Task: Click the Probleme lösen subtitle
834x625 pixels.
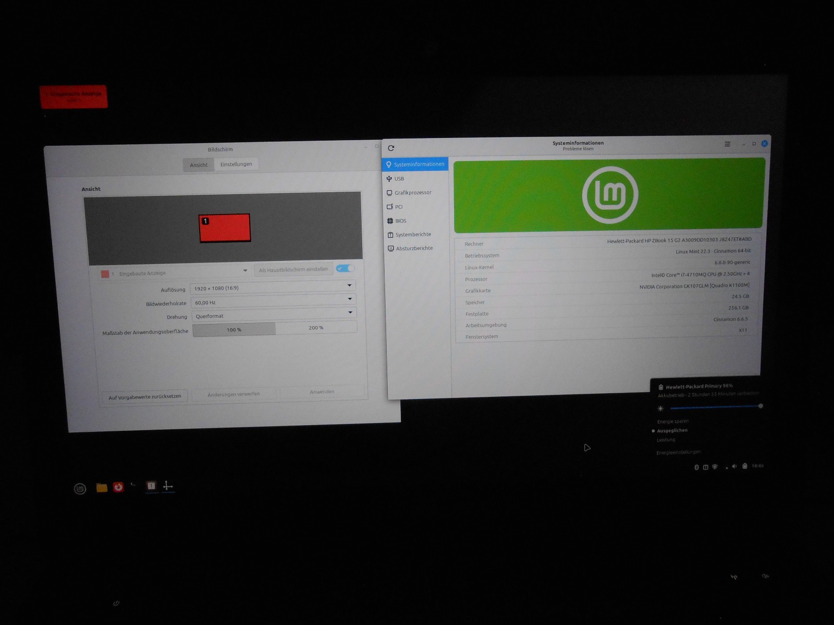Action: point(578,149)
